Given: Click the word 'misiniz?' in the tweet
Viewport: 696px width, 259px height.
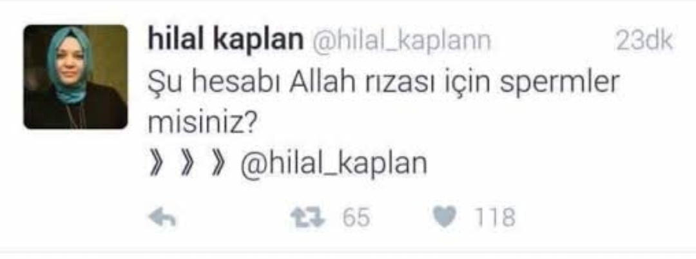Looking at the screenshot, I should point(203,124).
